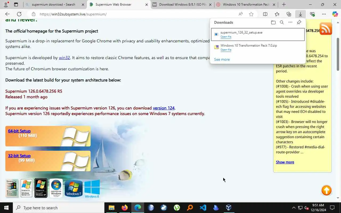Screen dimensions: 341x213
Task: Follow the win32 developer link
Action: [x=64, y=58]
